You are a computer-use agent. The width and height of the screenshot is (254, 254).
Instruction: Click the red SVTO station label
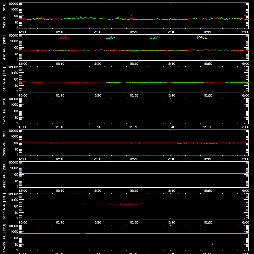point(64,37)
